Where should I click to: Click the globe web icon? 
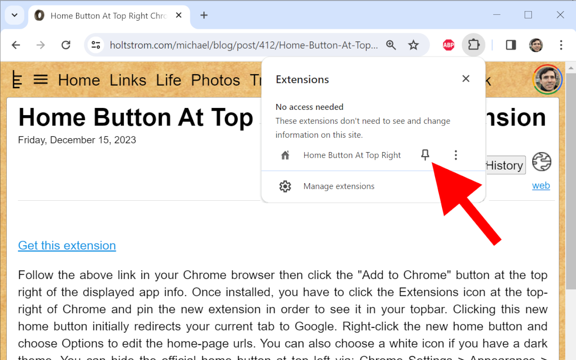pos(541,162)
